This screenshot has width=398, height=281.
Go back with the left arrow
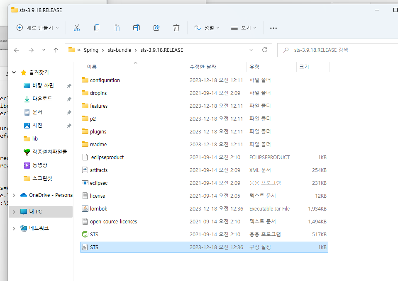point(17,50)
